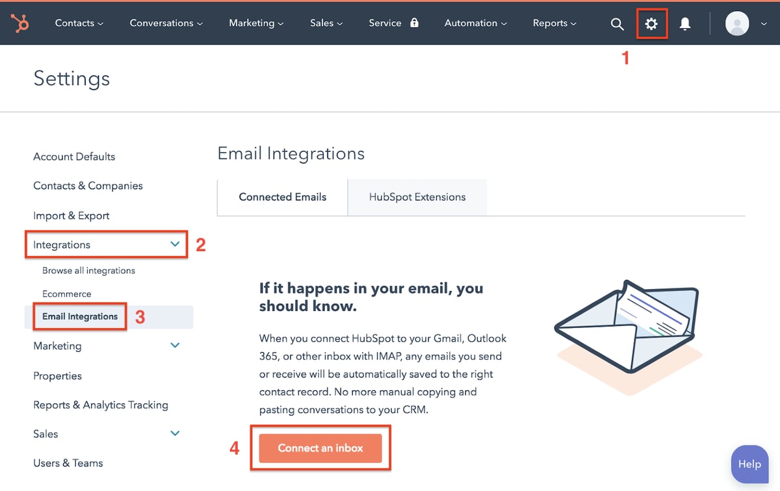The width and height of the screenshot is (780, 491).
Task: Click the Connect an inbox button
Action: point(320,447)
